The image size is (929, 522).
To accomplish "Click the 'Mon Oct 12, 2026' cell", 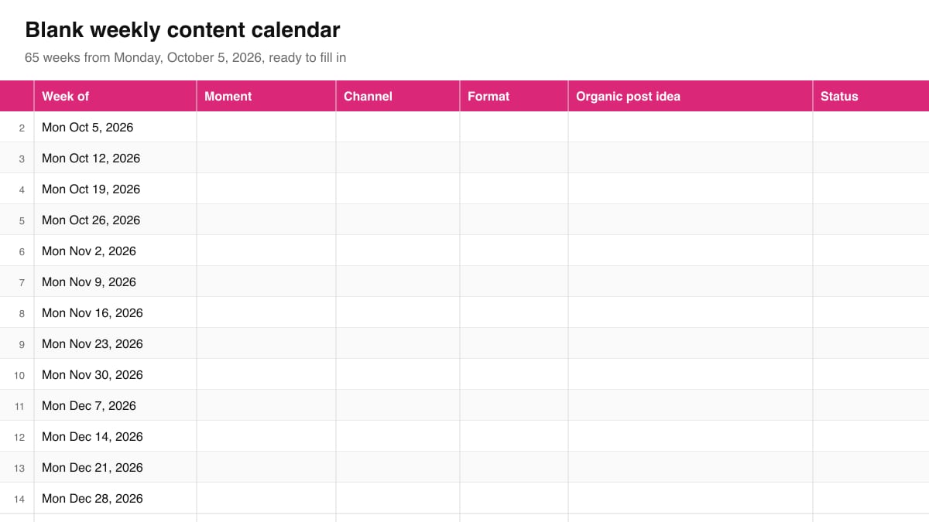I will [x=115, y=158].
